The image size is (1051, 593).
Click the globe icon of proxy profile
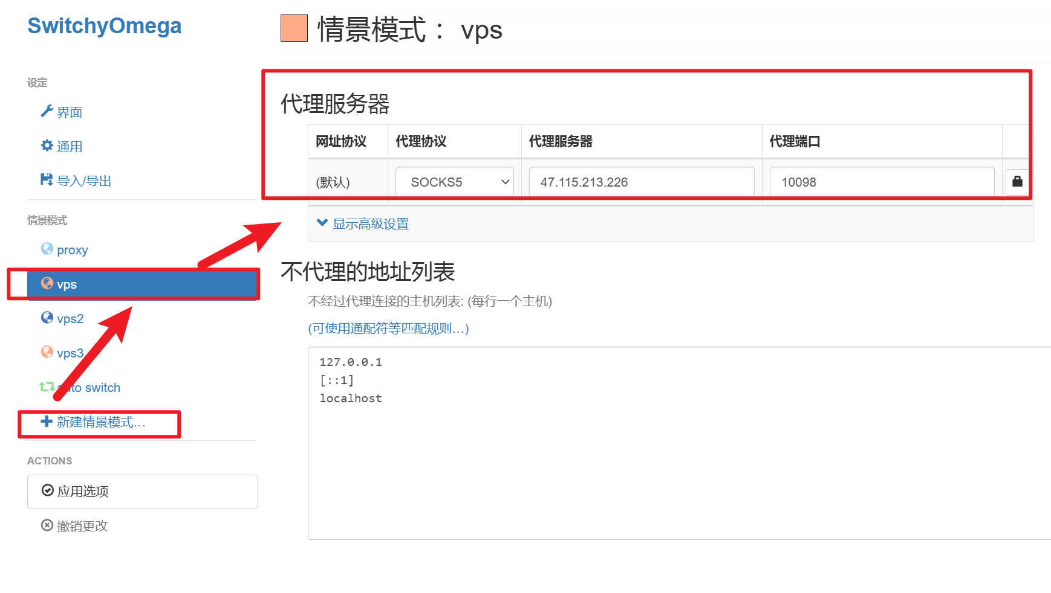(47, 249)
